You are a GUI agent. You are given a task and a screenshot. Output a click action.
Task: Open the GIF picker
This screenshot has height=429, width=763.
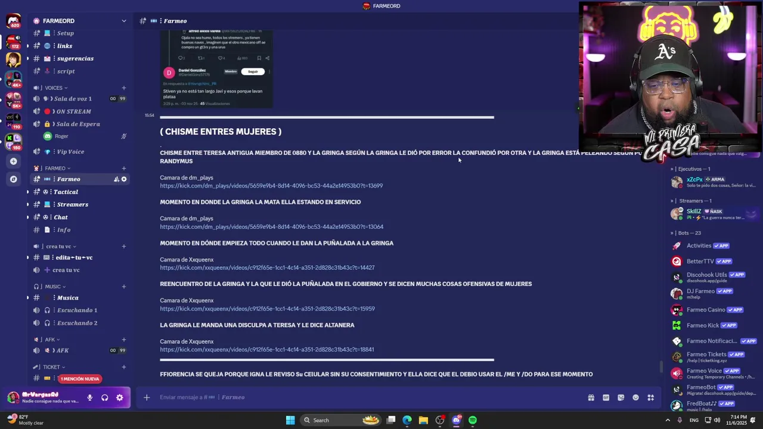tap(606, 397)
